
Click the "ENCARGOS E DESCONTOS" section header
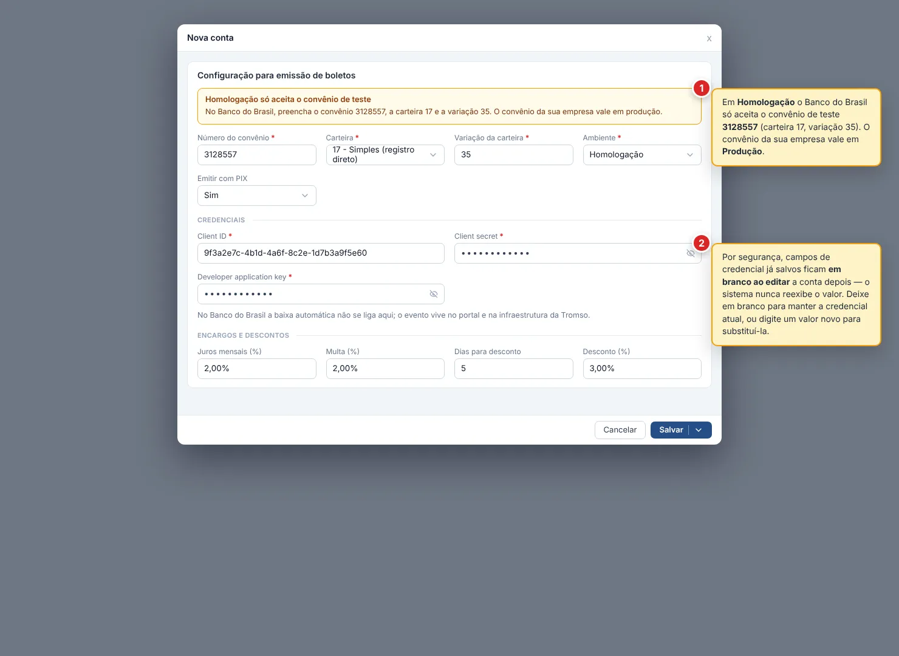(243, 335)
